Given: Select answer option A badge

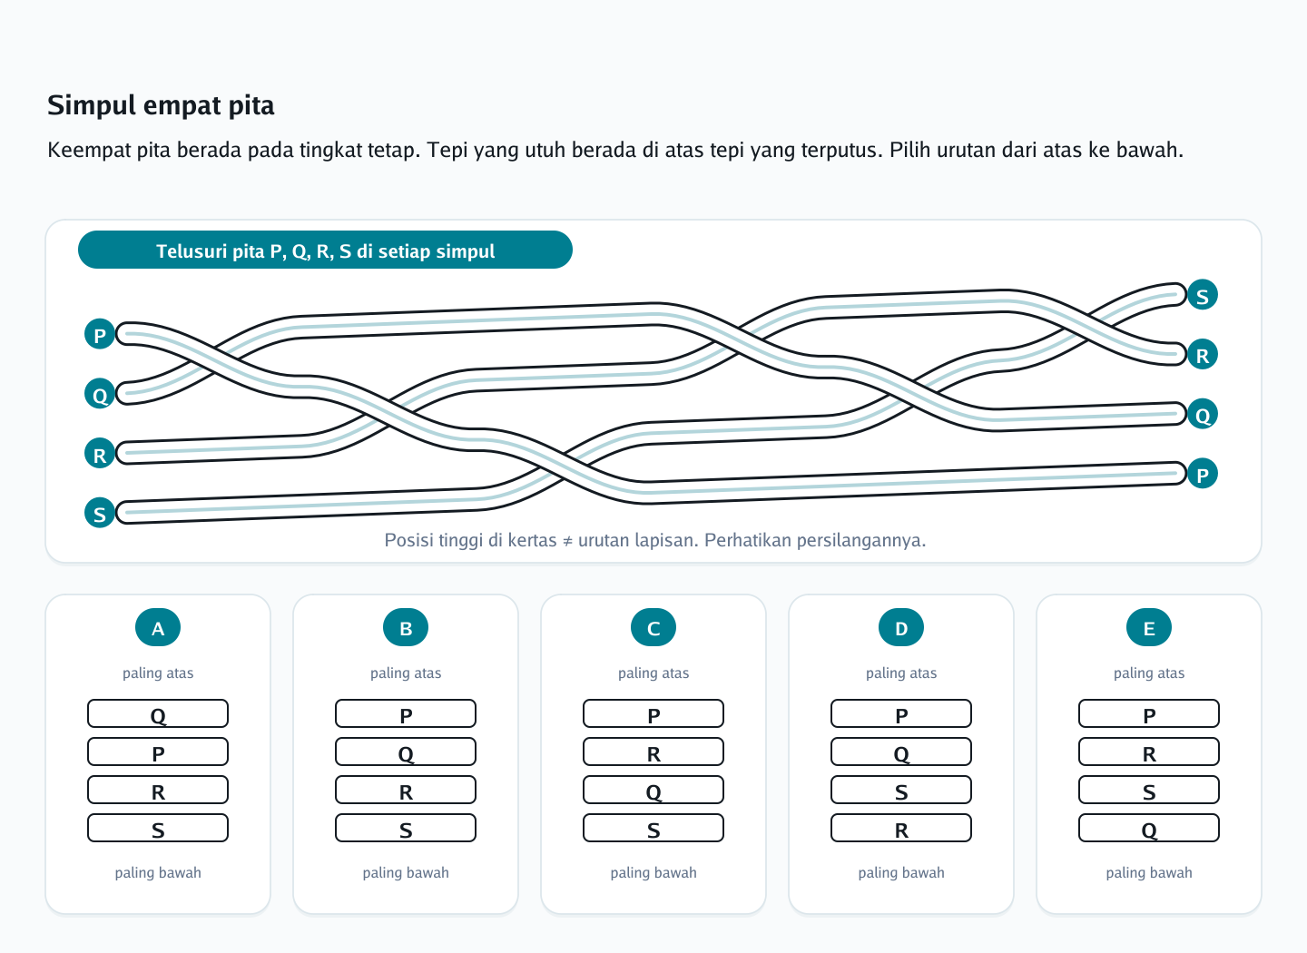Looking at the screenshot, I should 158,627.
